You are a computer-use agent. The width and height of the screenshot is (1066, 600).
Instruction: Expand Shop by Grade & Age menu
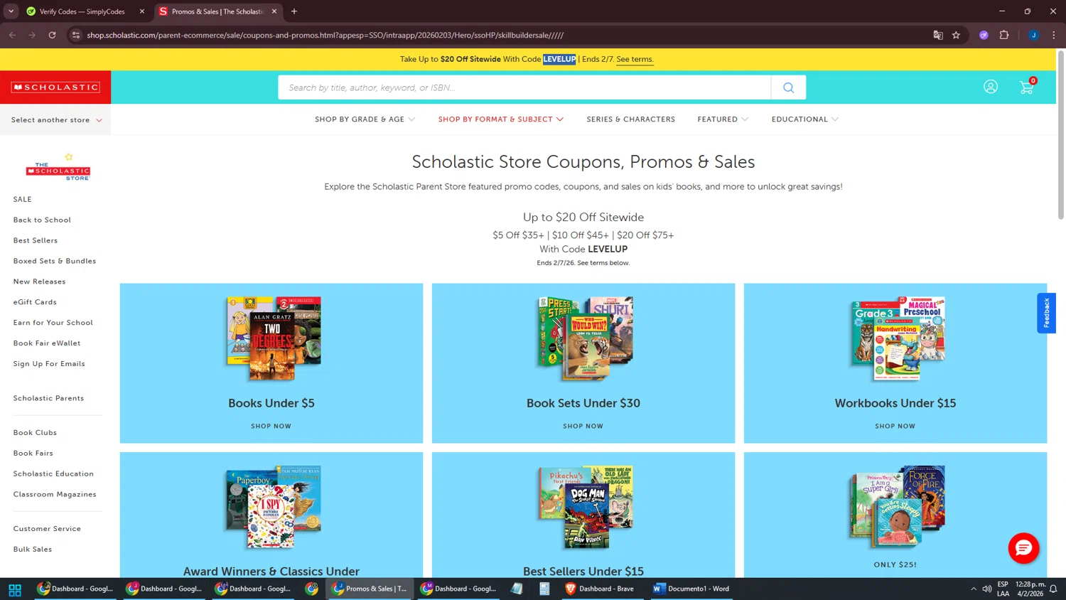(365, 119)
